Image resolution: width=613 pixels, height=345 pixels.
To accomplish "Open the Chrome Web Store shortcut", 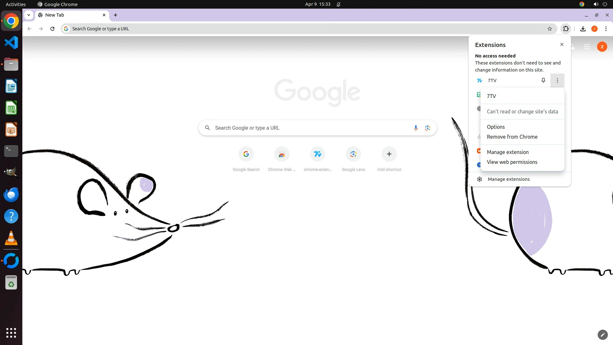I will [282, 154].
